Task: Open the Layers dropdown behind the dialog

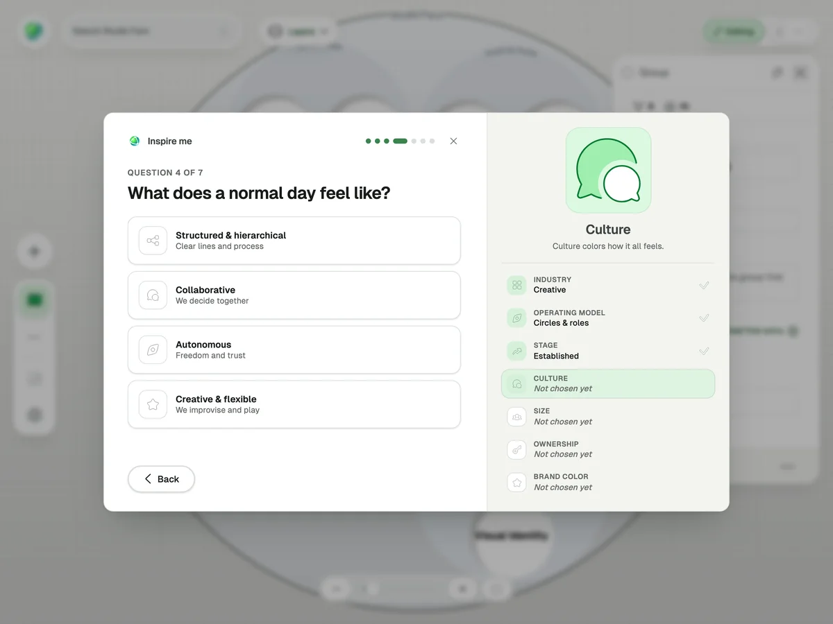Action: [x=298, y=31]
